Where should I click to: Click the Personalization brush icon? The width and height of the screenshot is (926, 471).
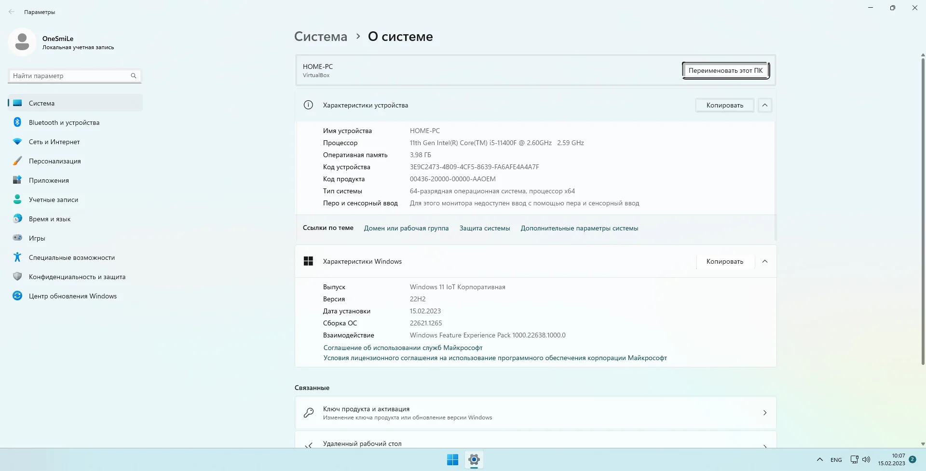pos(17,161)
